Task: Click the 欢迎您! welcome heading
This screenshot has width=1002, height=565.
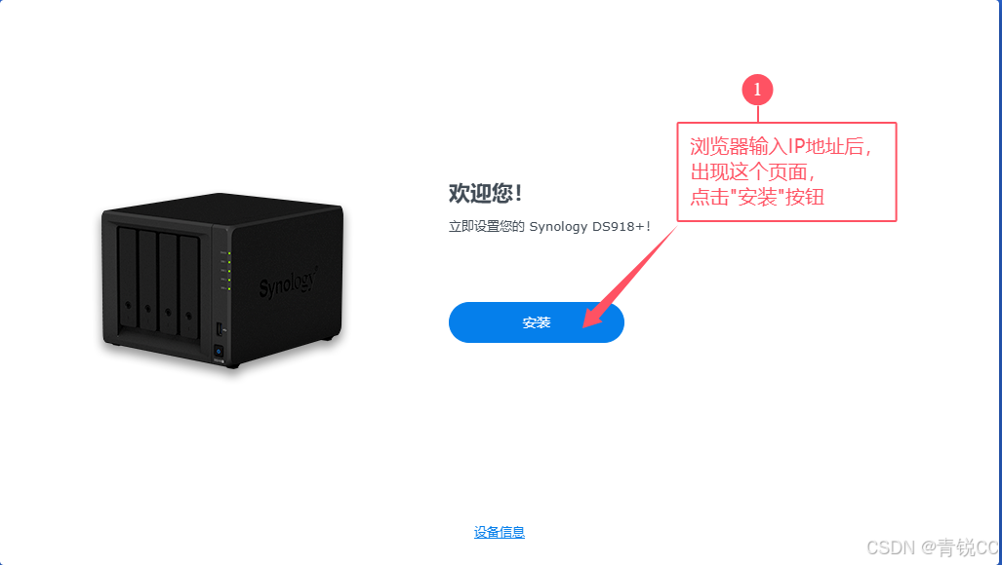Action: (485, 193)
